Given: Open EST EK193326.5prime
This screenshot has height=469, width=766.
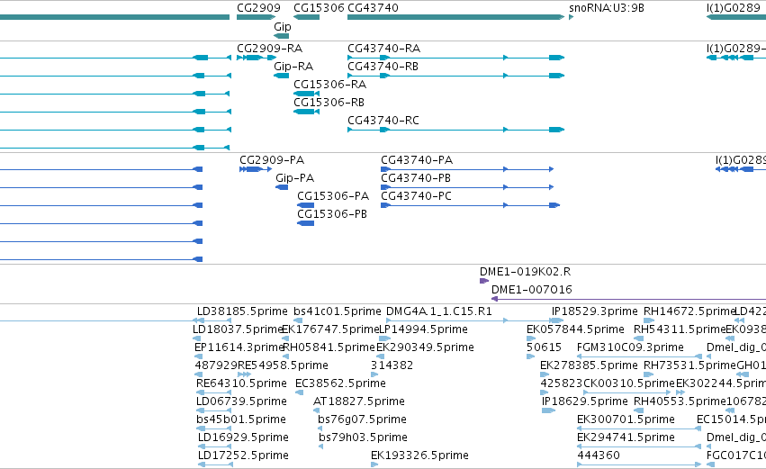Looking at the screenshot, I should (x=419, y=456).
